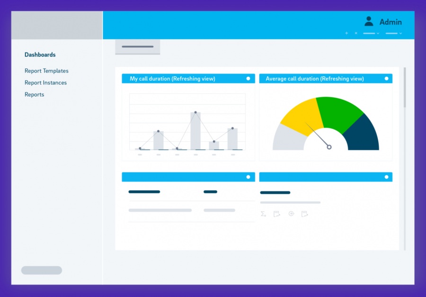Open options for Average call duration widget
Screen dimensions: 426x297
386,79
